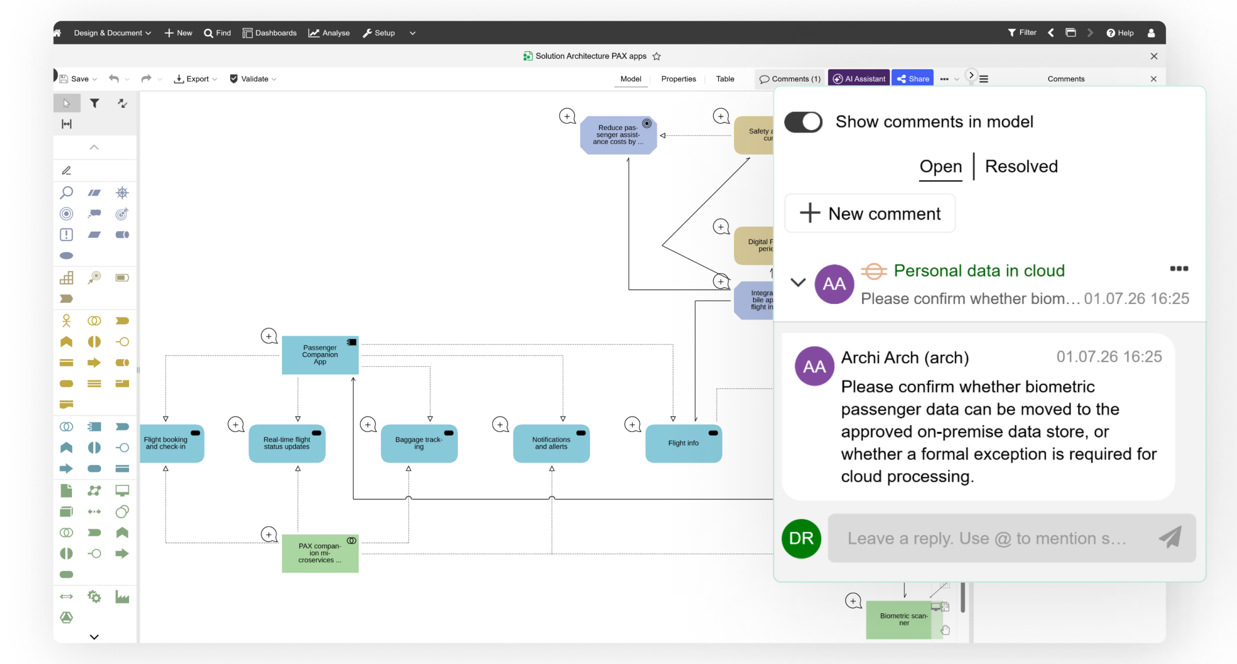The height and width of the screenshot is (664, 1237).
Task: Switch to the Properties tab
Action: pyautogui.click(x=678, y=79)
